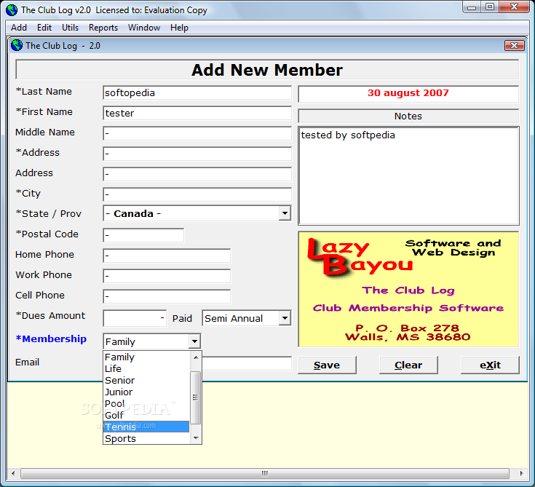Viewport: 535px width, 487px height.
Task: Click the globe icon of the inner Club Log window
Action: [16, 45]
